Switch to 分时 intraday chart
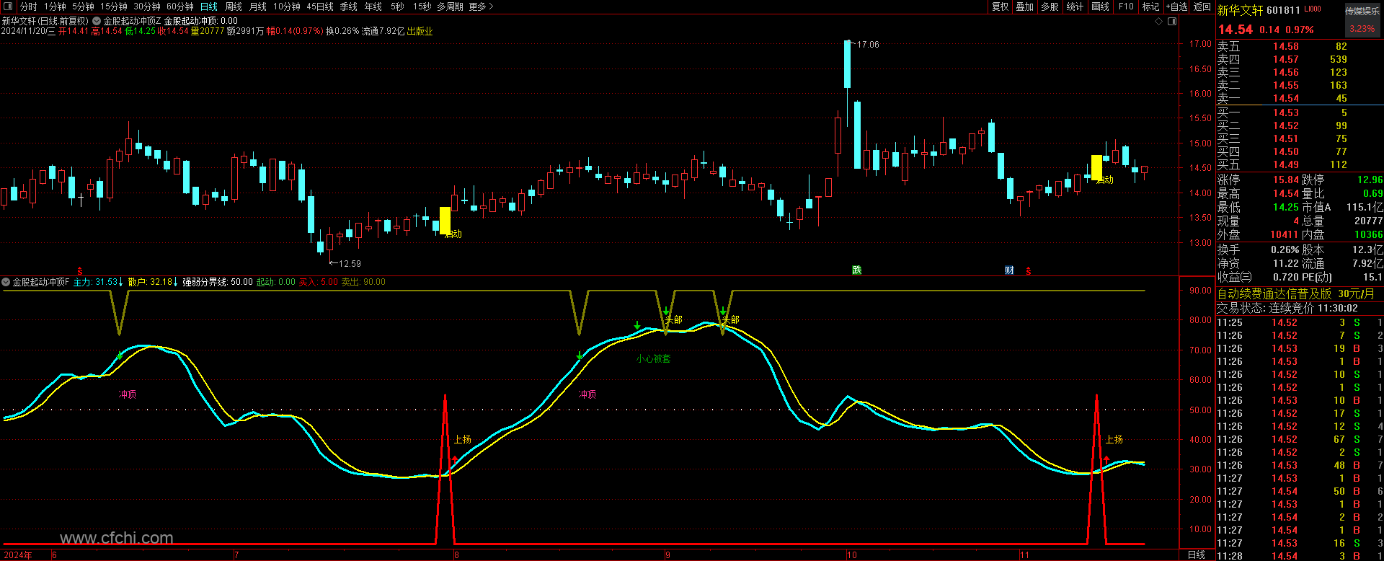Screen dimensions: 1384x561 (x=28, y=6)
